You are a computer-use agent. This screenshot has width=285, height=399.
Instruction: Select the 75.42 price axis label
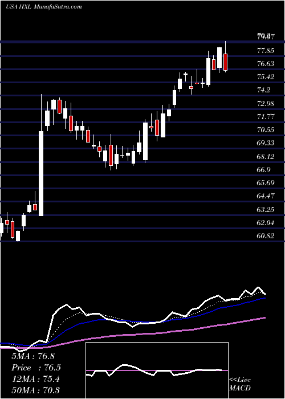pyautogui.click(x=266, y=77)
